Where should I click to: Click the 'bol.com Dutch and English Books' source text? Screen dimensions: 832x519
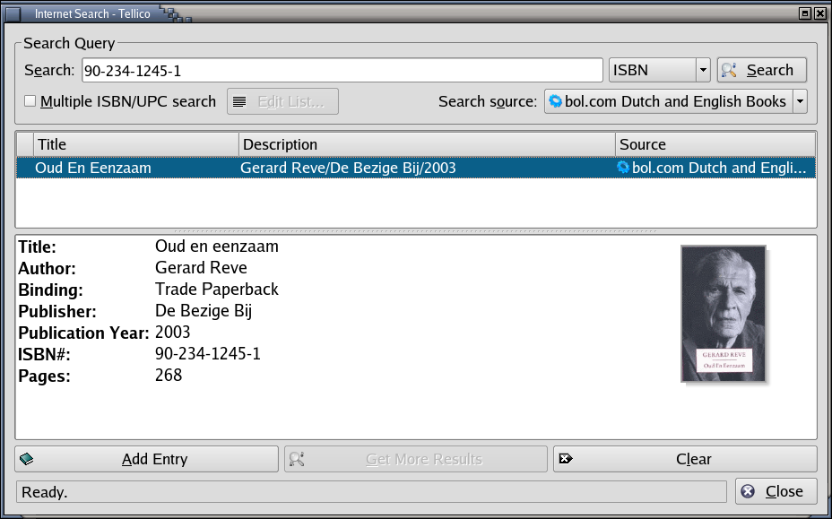(675, 101)
